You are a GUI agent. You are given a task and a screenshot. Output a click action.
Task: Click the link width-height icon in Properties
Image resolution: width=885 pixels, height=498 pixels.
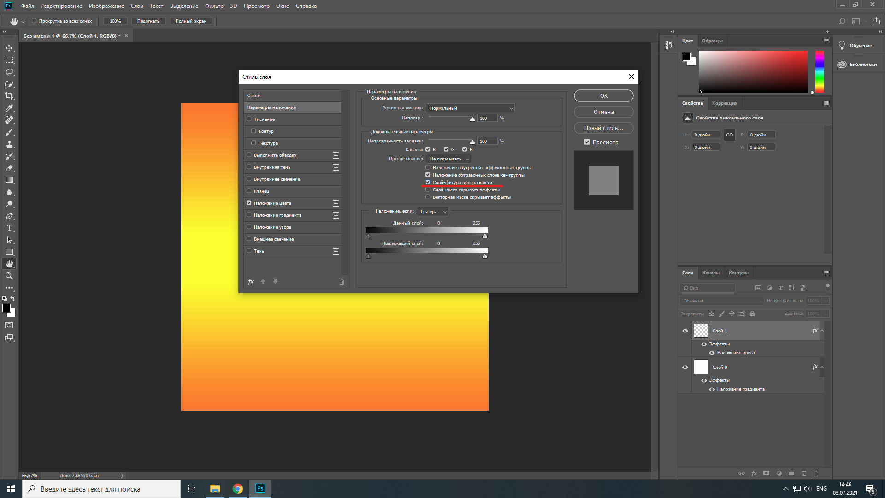point(730,135)
